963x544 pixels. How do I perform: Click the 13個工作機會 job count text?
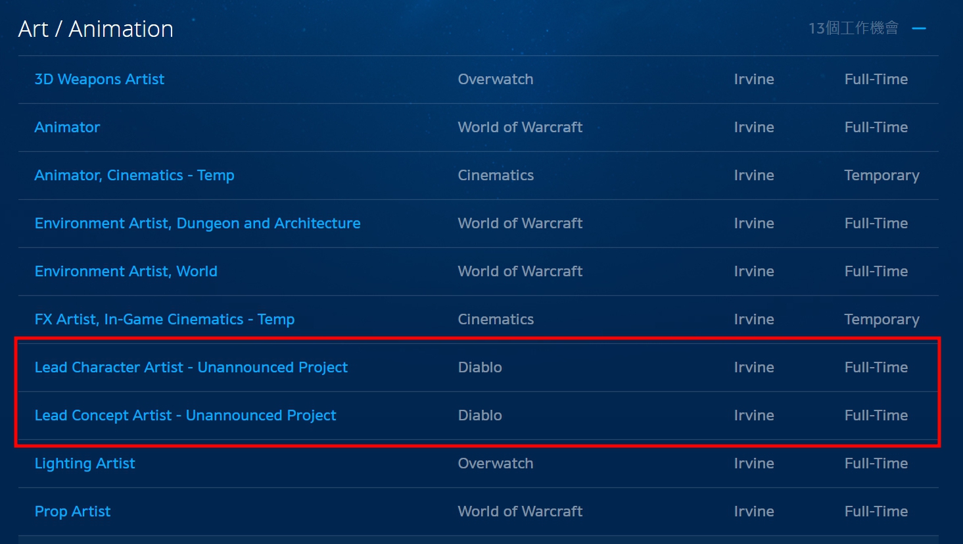click(x=853, y=28)
